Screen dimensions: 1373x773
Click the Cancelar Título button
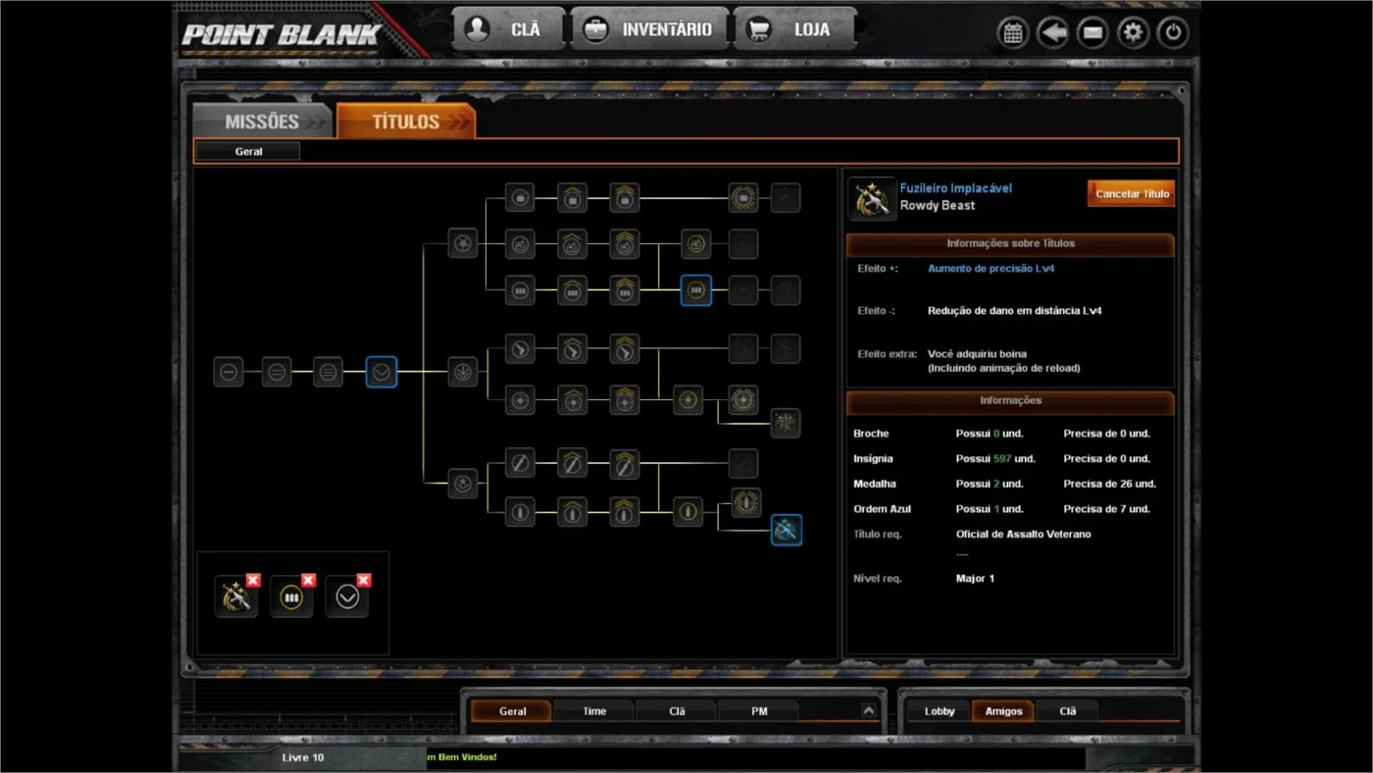[1132, 194]
